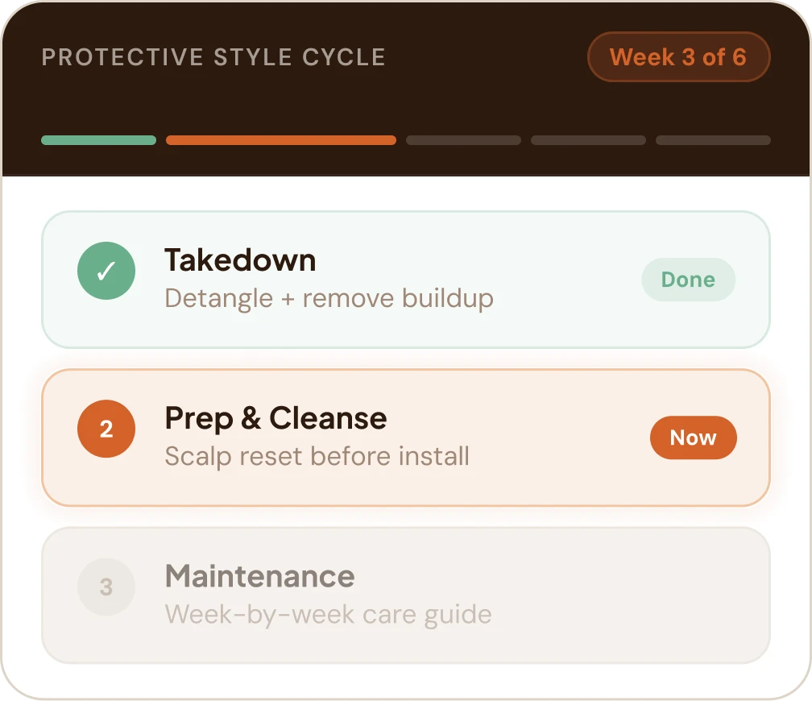Select the faded number icon beside Maintenance

pos(106,587)
